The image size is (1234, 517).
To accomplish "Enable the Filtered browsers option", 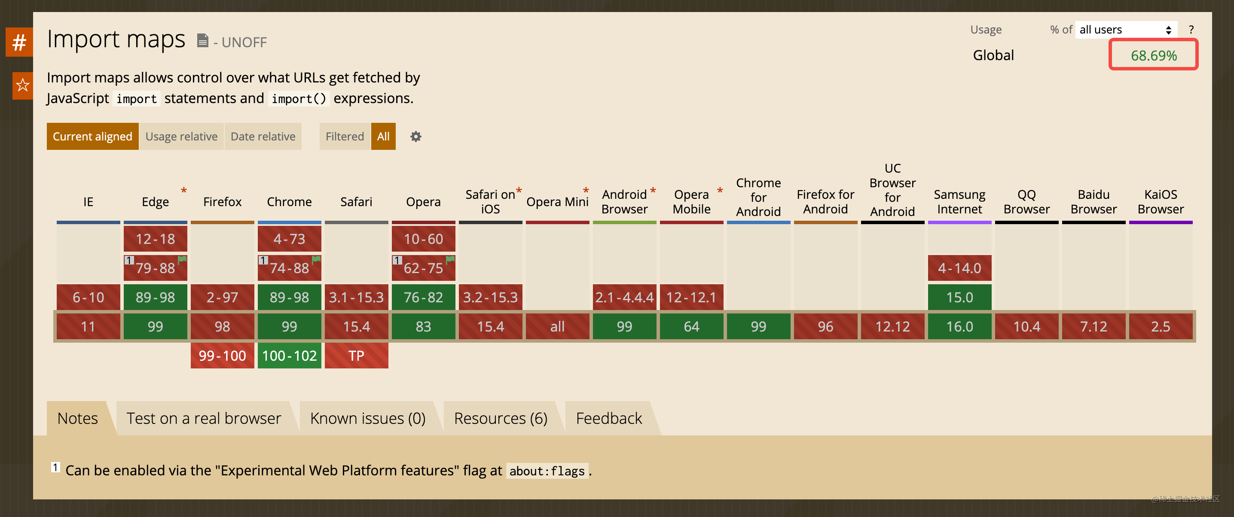I will (x=345, y=137).
